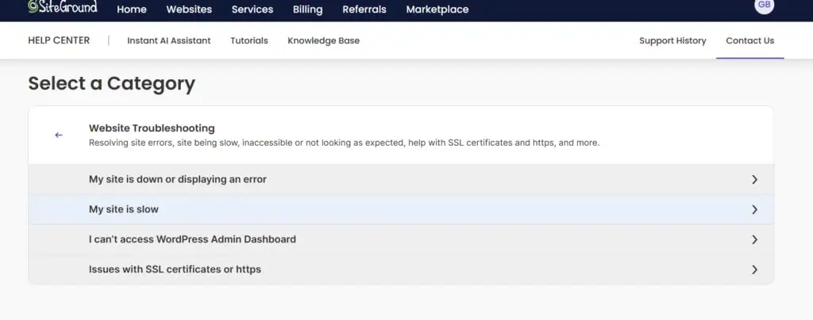Screen dimensions: 813x320
Task: View Support History
Action: click(x=672, y=40)
